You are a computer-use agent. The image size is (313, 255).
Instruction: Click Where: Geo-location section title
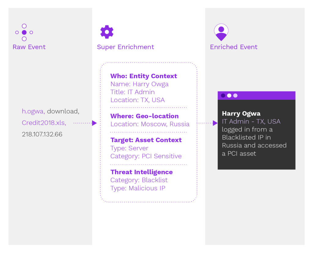145,116
